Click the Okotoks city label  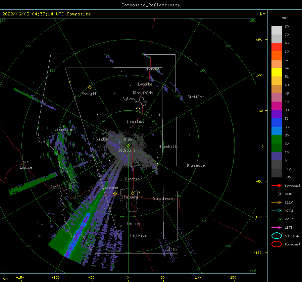pos(134,223)
